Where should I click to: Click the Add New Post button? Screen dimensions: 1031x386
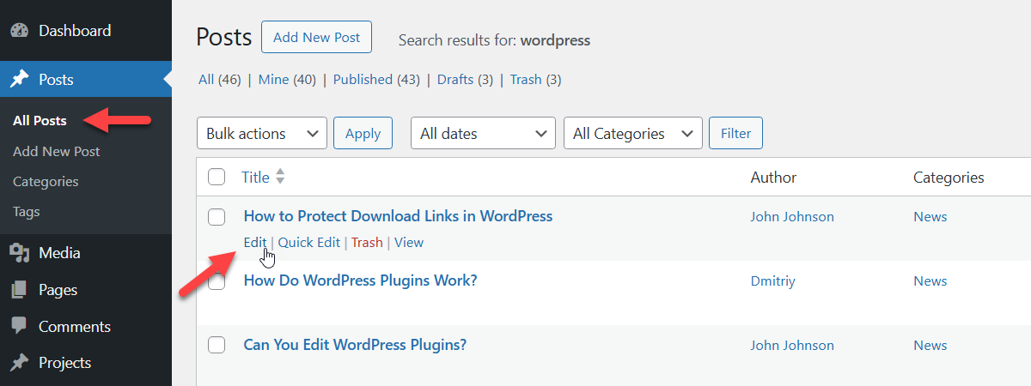click(x=316, y=38)
